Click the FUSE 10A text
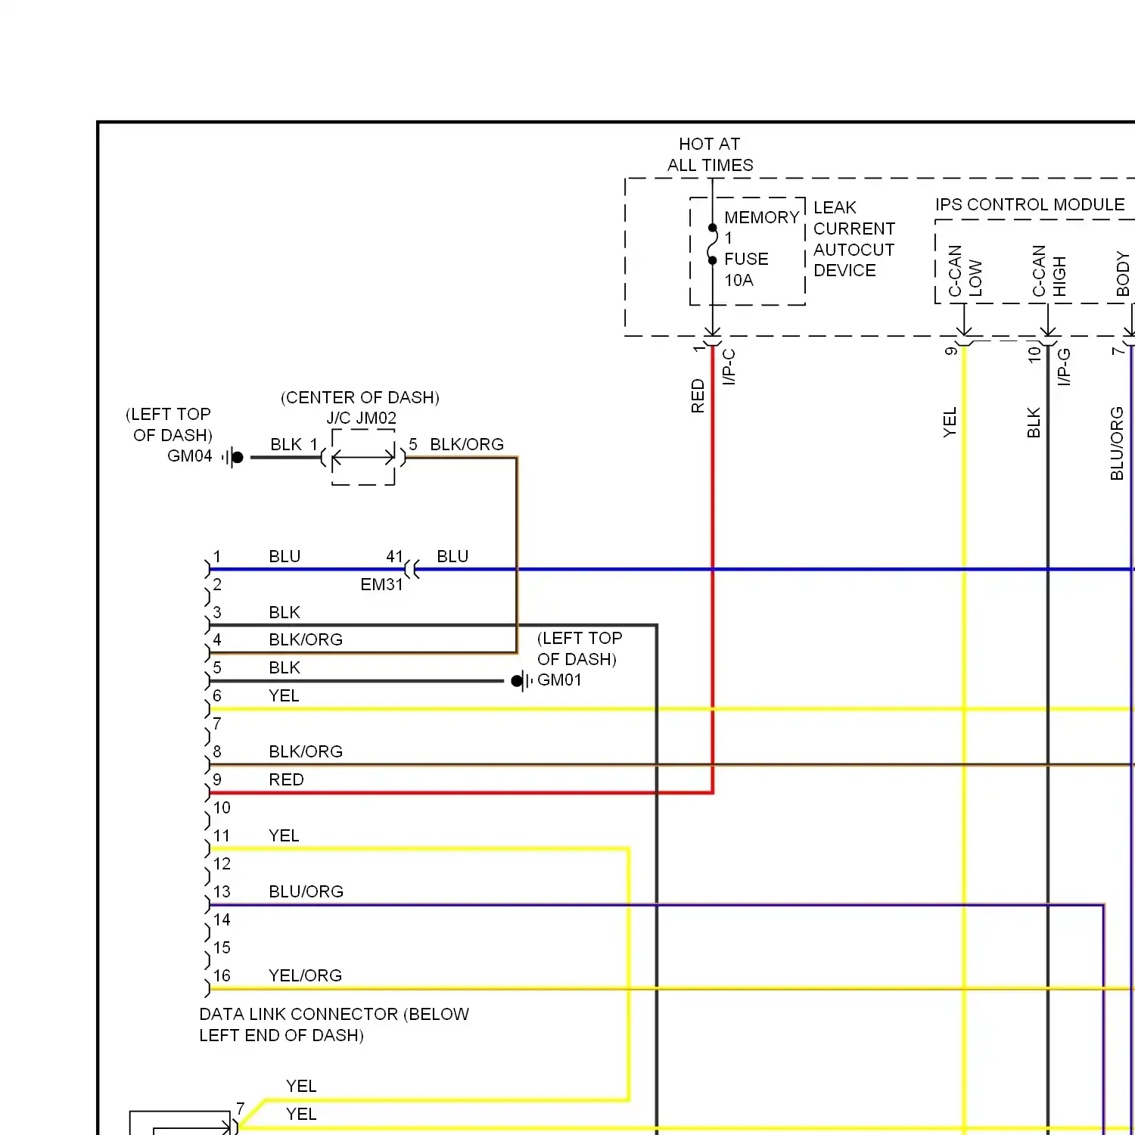Image resolution: width=1135 pixels, height=1135 pixels. tap(746, 269)
